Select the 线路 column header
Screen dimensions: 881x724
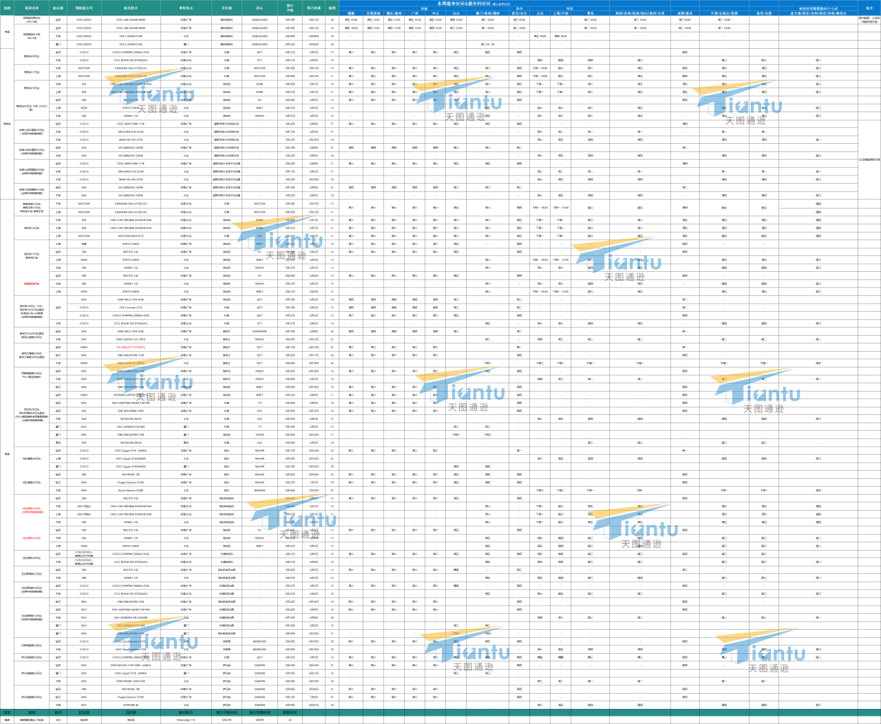7,8
